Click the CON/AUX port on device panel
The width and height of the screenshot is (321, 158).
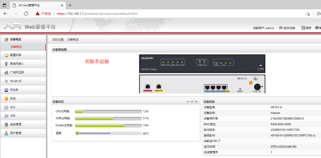click(148, 86)
